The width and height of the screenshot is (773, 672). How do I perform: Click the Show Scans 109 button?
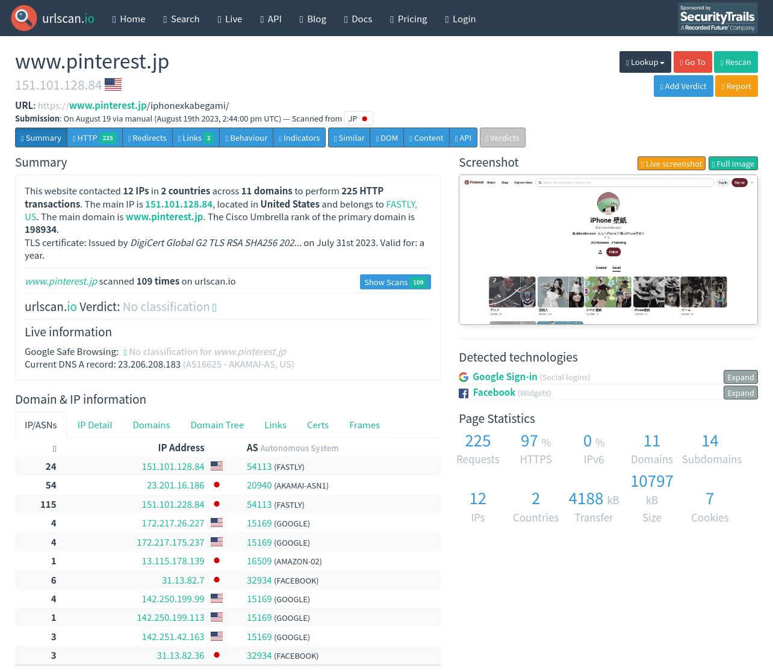click(395, 282)
